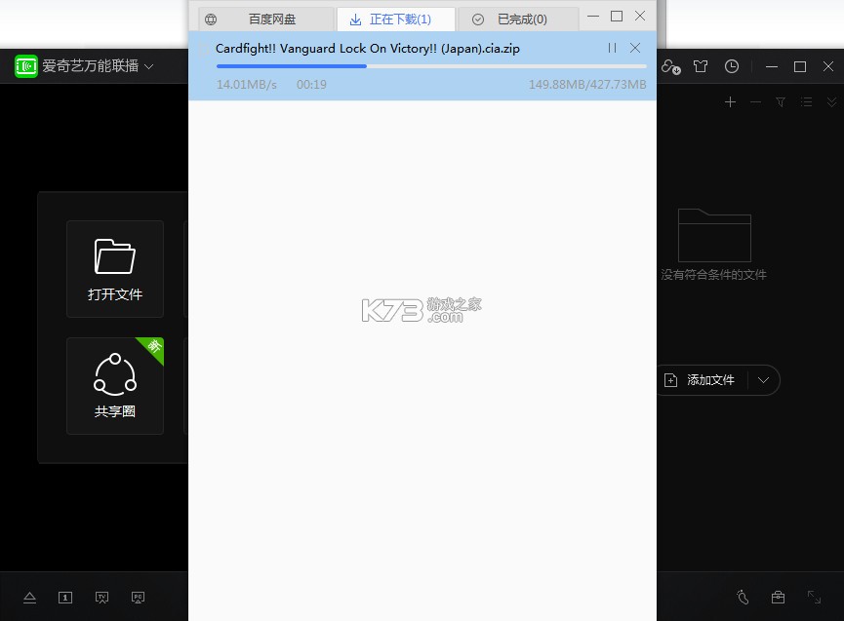The image size is (844, 621).
Task: Open the 添加文件 button dropdown arrow
Action: click(764, 380)
